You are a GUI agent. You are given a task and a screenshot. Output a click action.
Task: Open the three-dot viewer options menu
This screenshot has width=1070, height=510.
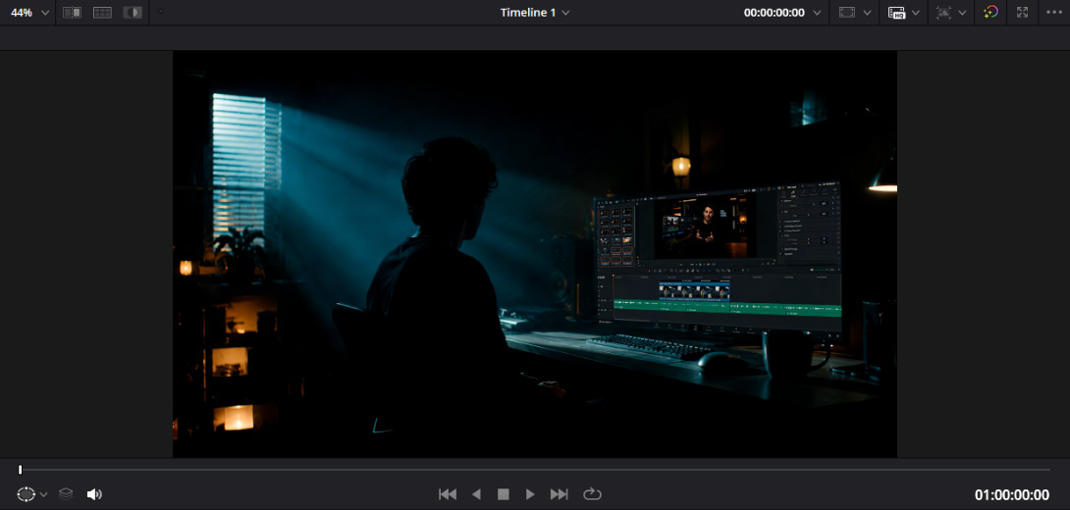(1053, 13)
